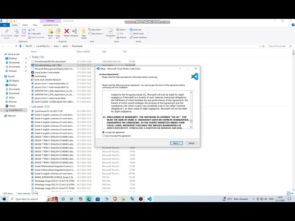Click Select all in the ribbon
The height and width of the screenshot is (221, 295).
pyautogui.click(x=136, y=29)
